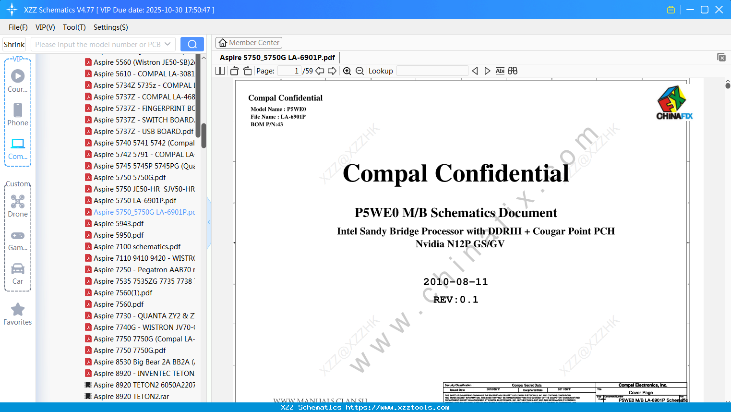Toggle the Abi whole-word match option

pyautogui.click(x=500, y=71)
